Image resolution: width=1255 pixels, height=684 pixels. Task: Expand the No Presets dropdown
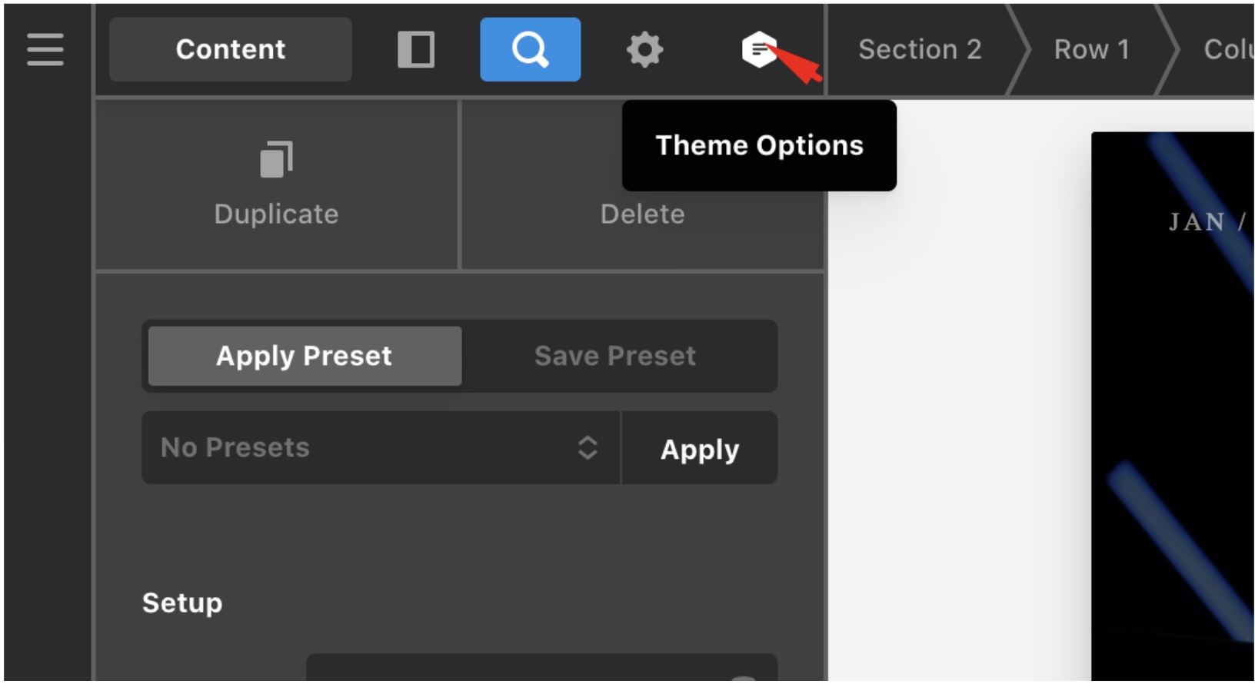381,447
